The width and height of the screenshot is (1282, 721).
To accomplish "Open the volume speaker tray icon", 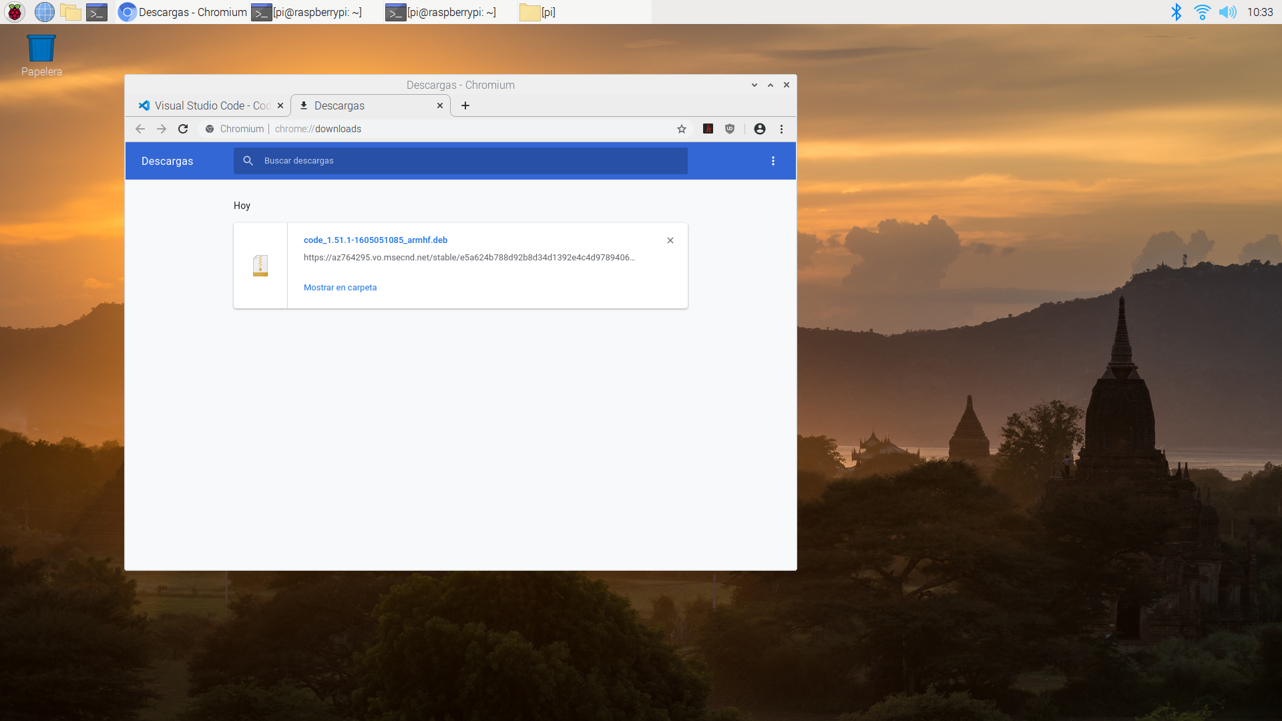I will (x=1227, y=12).
